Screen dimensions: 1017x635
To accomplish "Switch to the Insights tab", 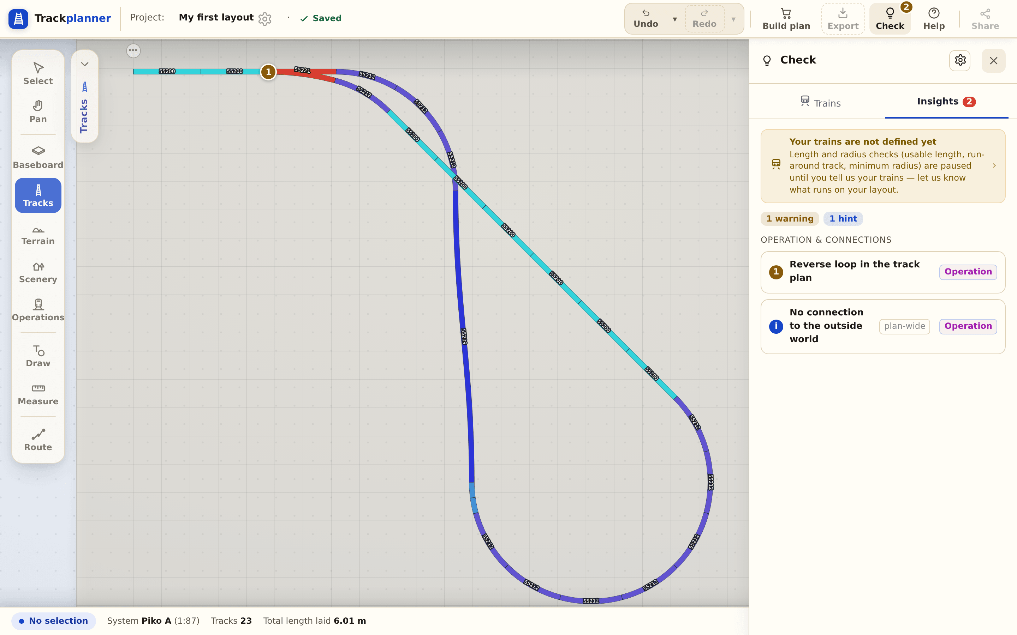I will pyautogui.click(x=946, y=102).
